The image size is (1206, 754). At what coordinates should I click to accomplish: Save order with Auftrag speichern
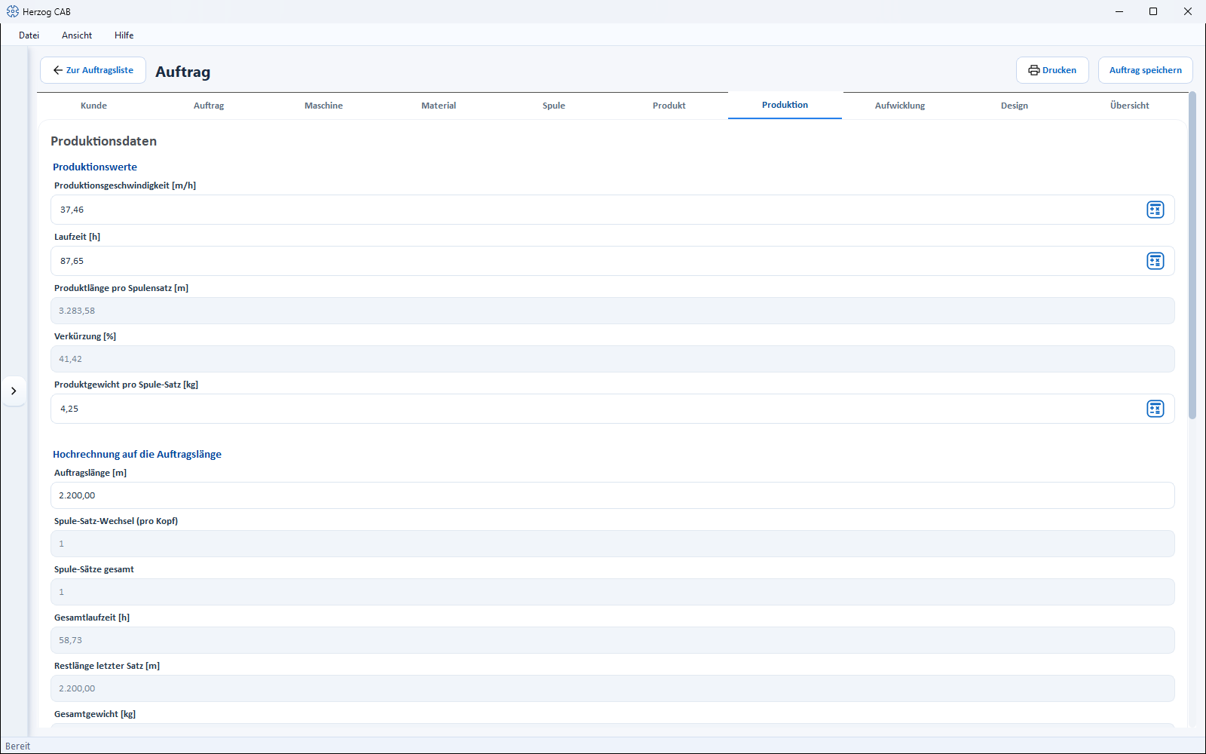tap(1145, 70)
